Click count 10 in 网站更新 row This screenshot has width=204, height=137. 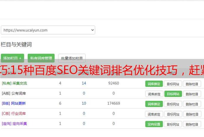[84, 103]
